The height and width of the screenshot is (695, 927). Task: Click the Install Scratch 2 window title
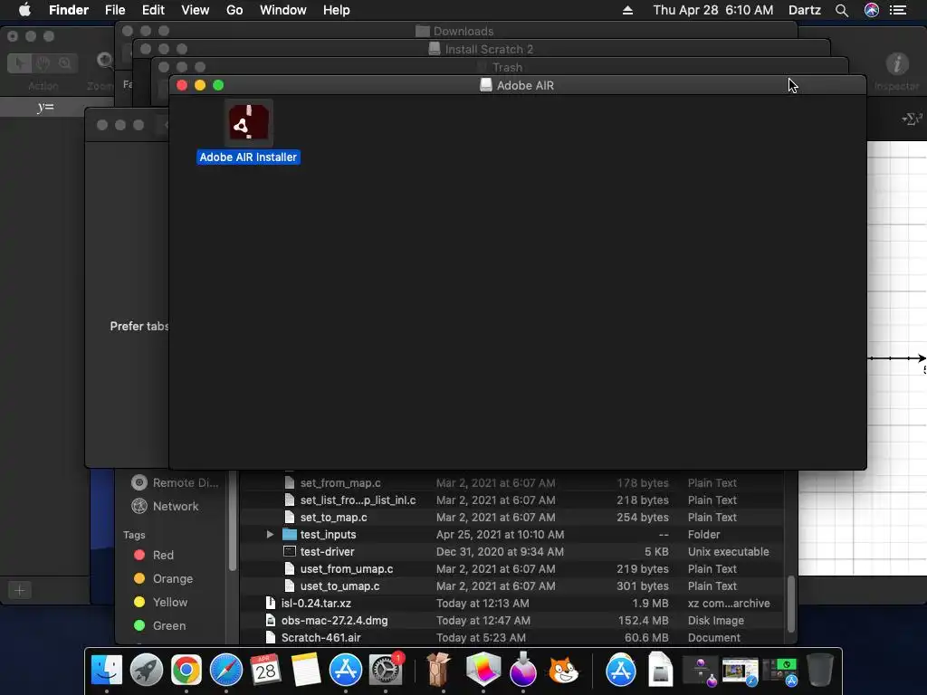489,49
